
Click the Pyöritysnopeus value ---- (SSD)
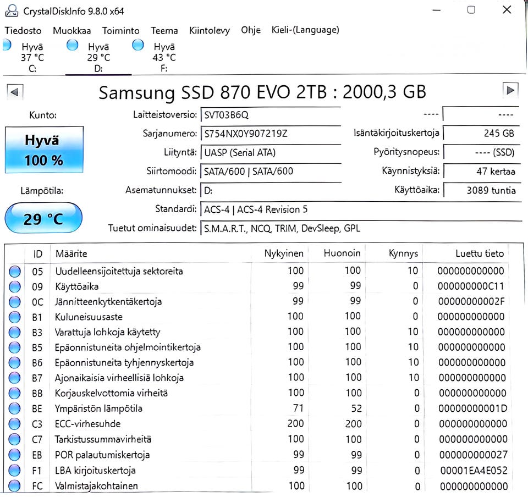481,152
